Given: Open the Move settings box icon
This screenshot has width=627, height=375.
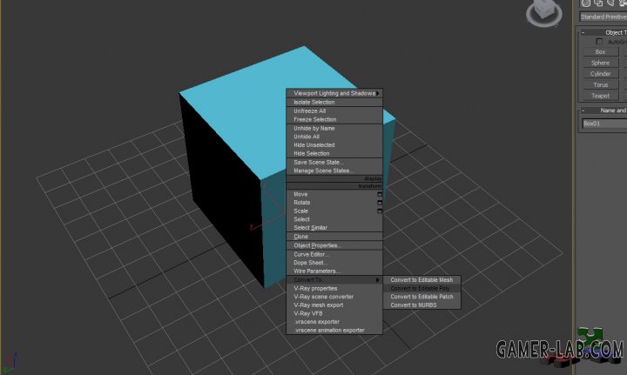Looking at the screenshot, I should click(x=380, y=194).
